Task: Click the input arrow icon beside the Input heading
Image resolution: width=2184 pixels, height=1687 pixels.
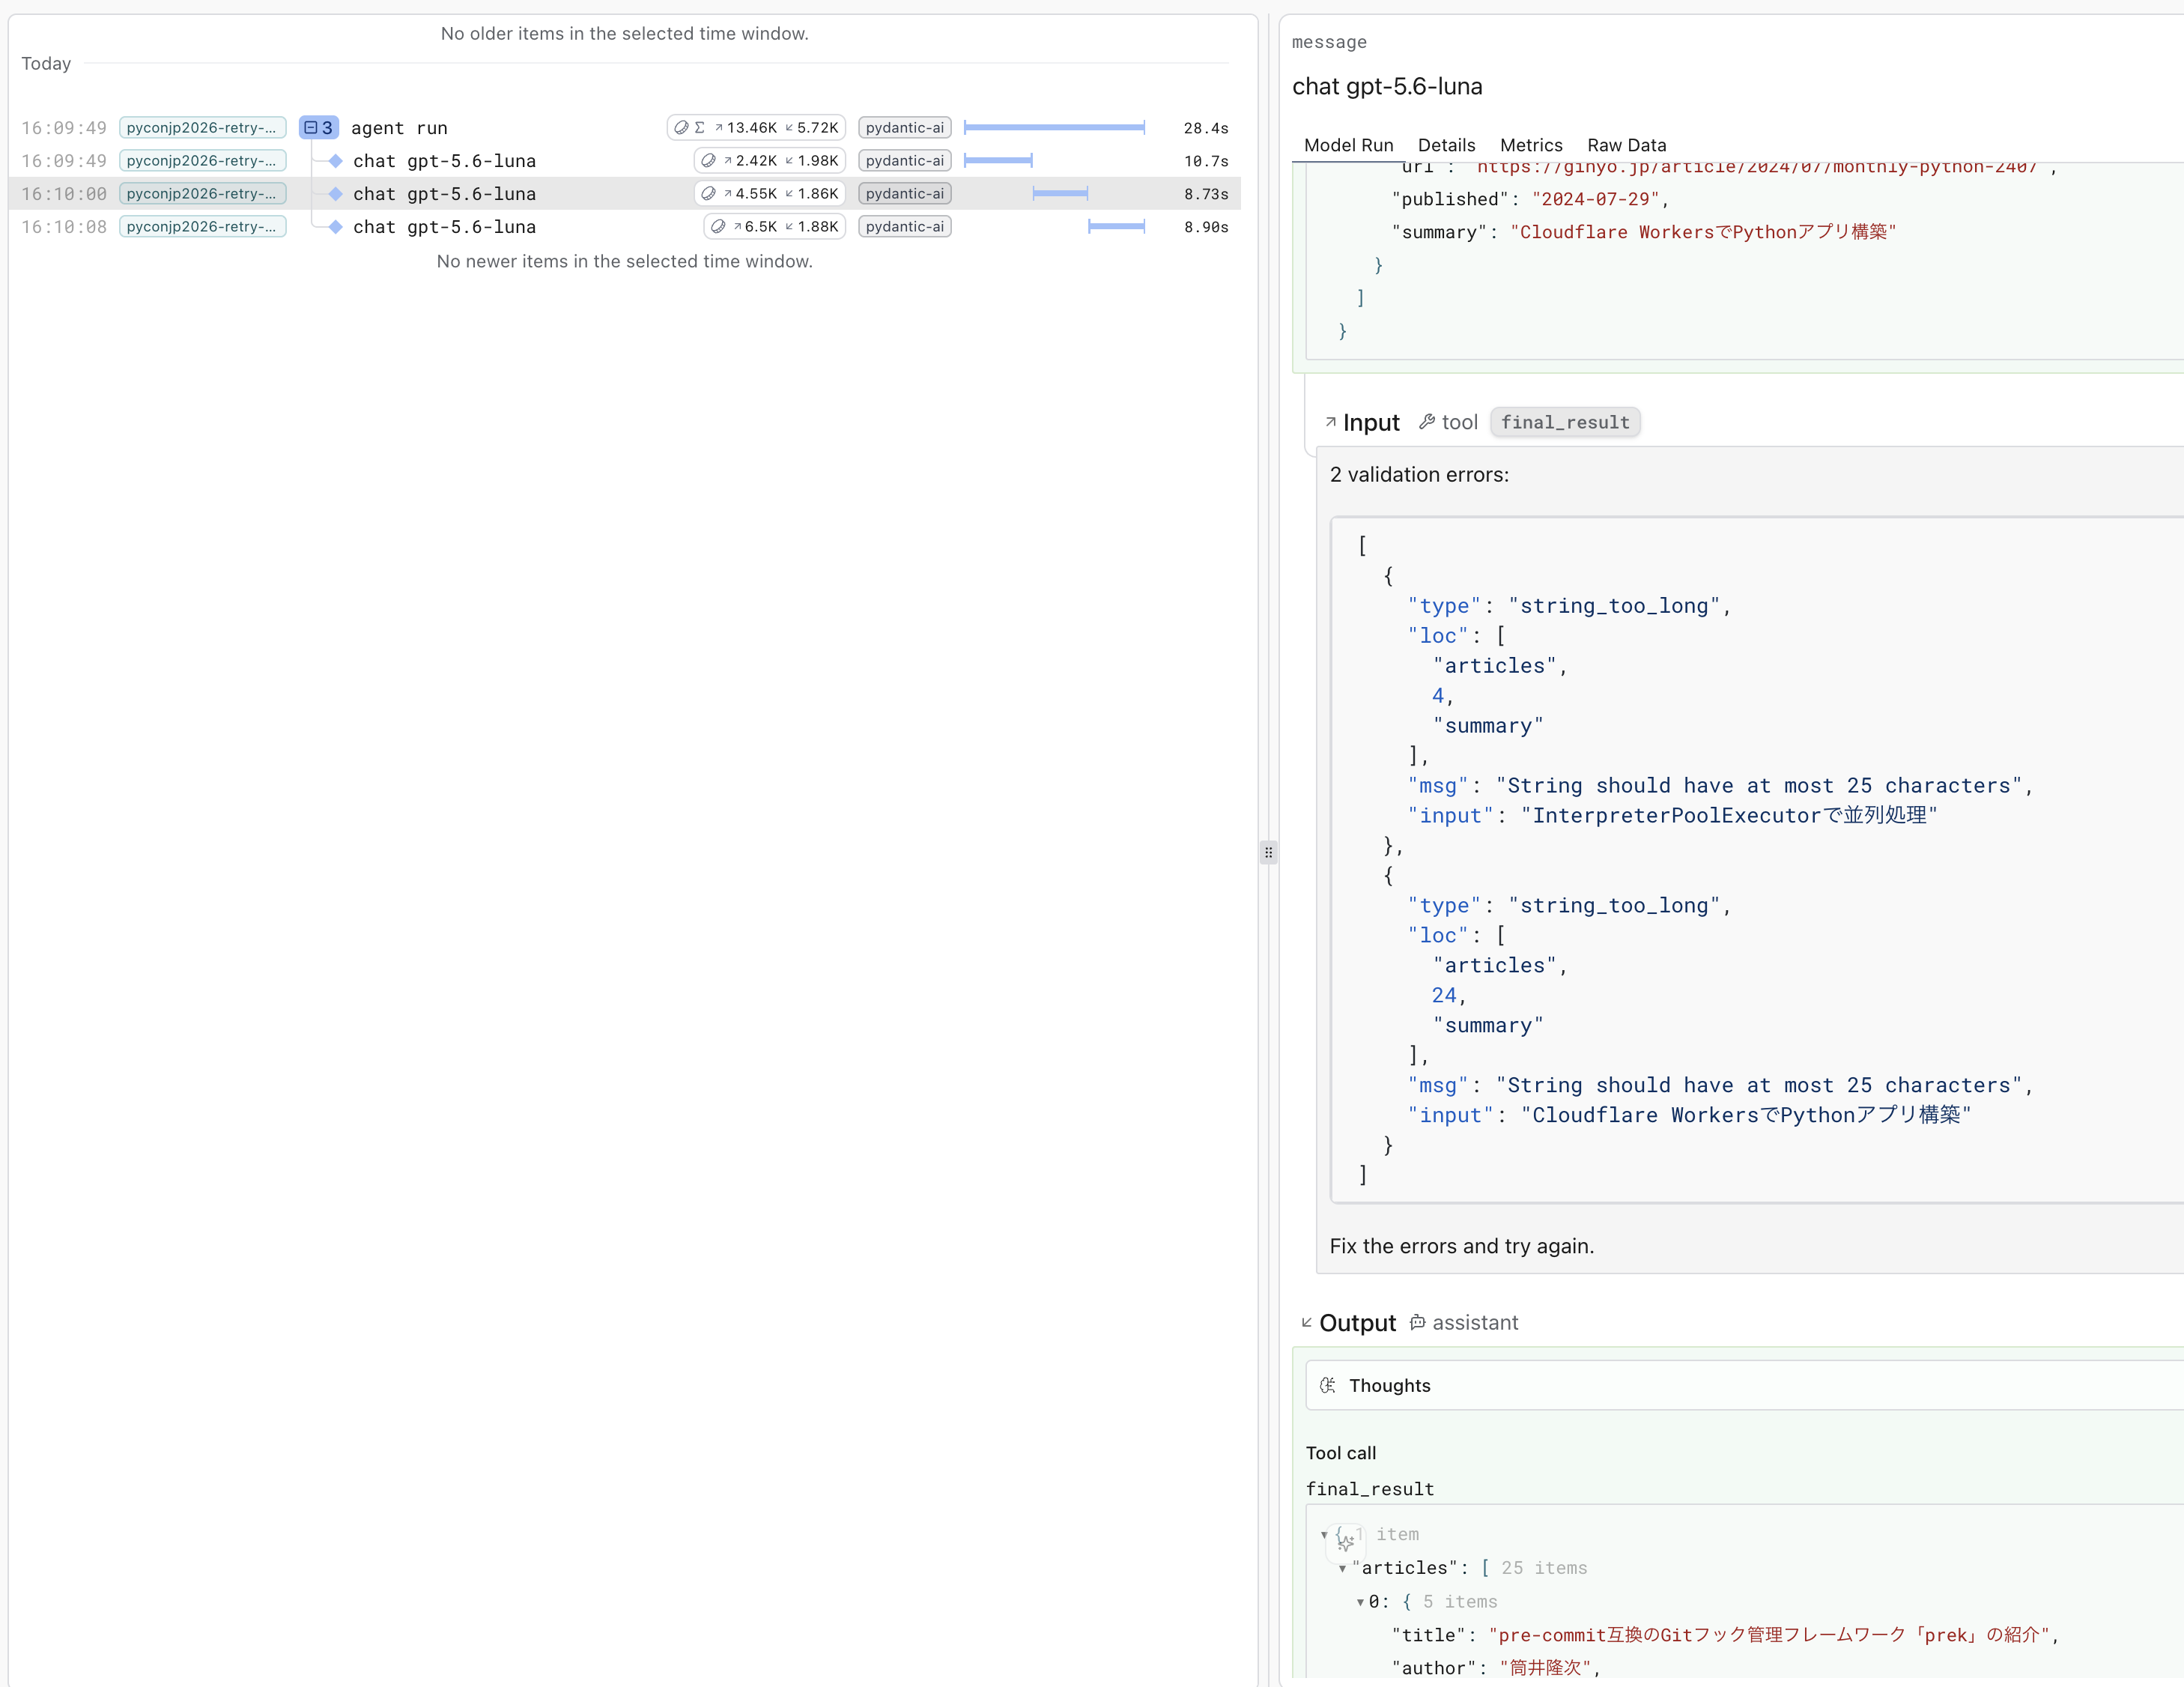Action: [x=1330, y=422]
